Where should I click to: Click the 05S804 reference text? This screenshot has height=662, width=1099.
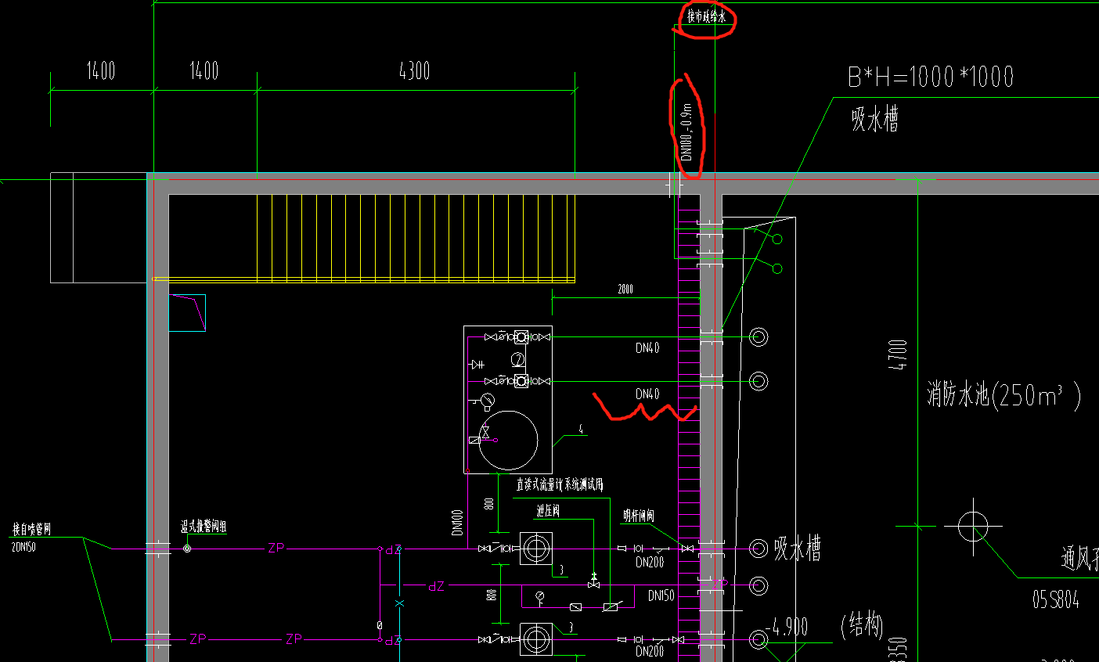pyautogui.click(x=1056, y=600)
